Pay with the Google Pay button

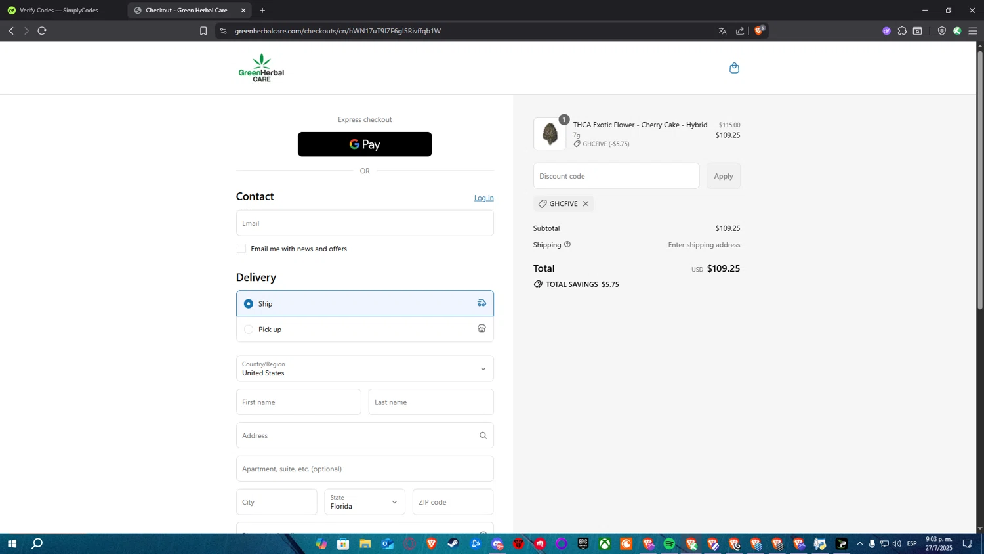click(x=365, y=144)
